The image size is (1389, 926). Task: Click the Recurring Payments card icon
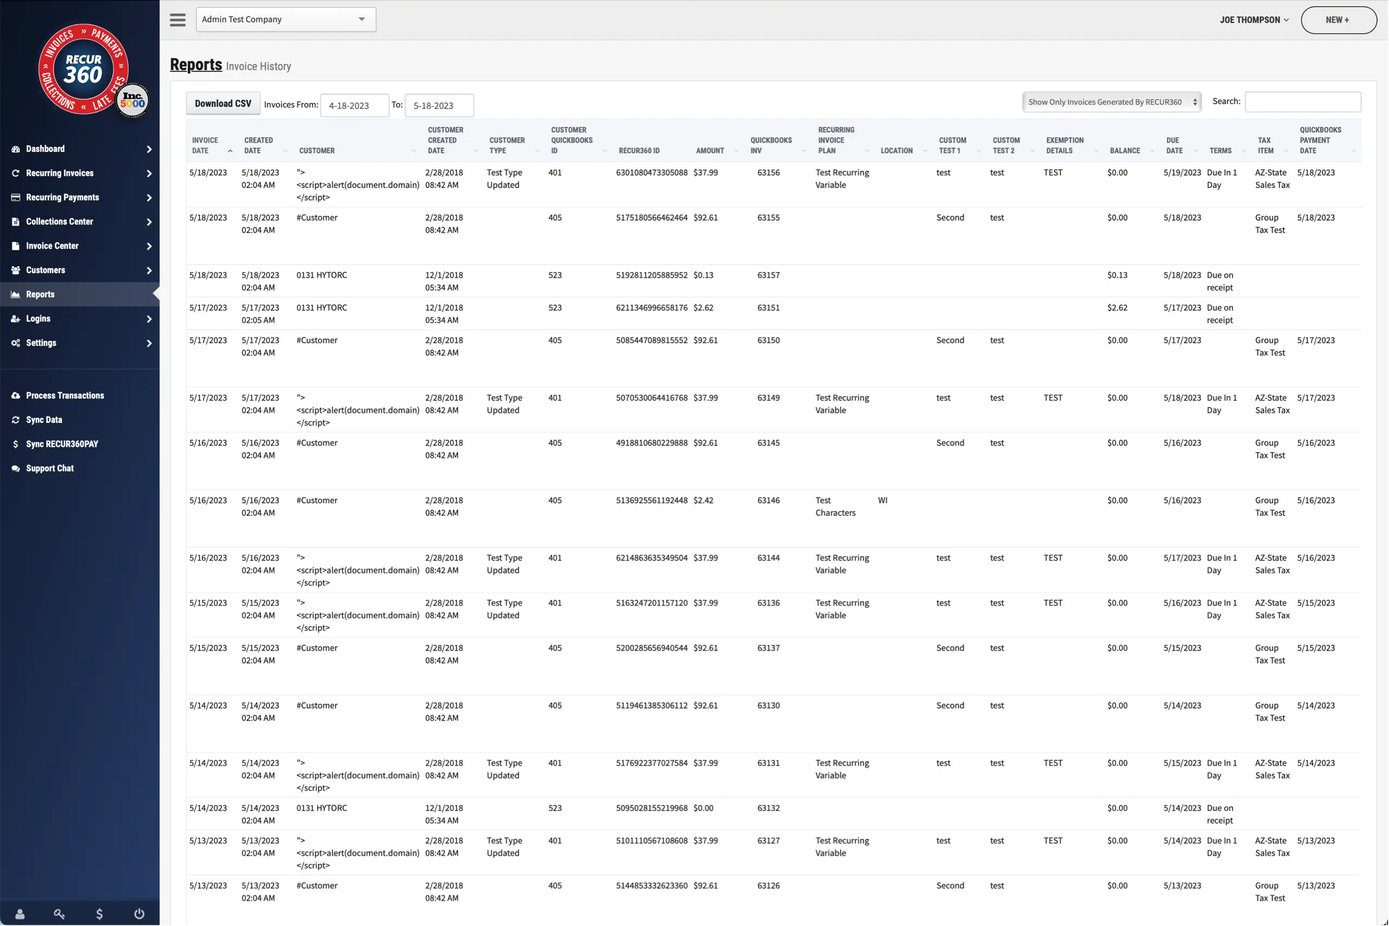coord(16,197)
